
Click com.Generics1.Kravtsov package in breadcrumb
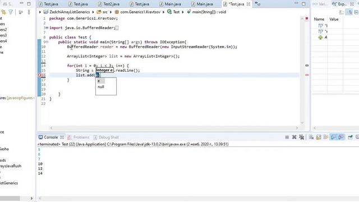tap(140, 12)
